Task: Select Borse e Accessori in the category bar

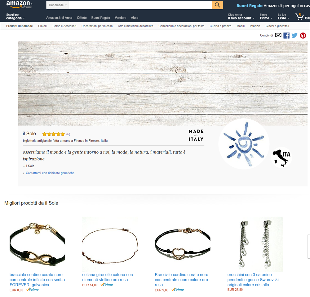Action: pos(64,26)
